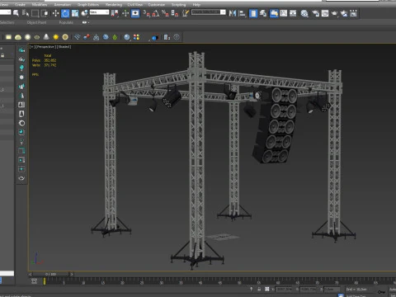The width and height of the screenshot is (396, 297).
Task: Click the sun light icon in secondary toolbar
Action: 56,37
